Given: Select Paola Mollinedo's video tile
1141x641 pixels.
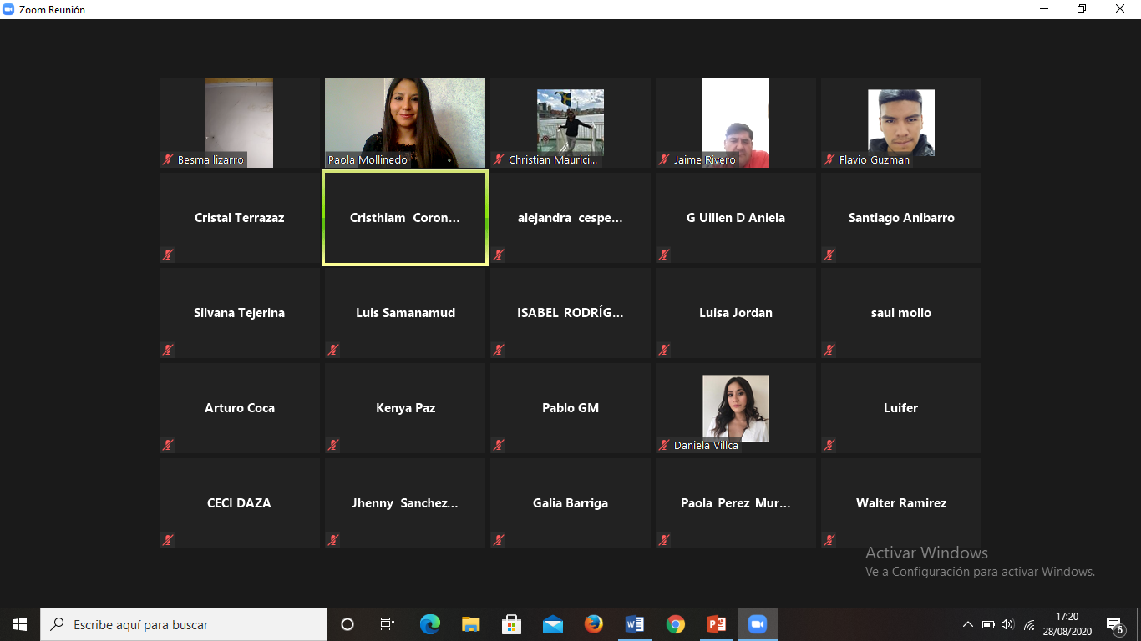Looking at the screenshot, I should pyautogui.click(x=405, y=123).
